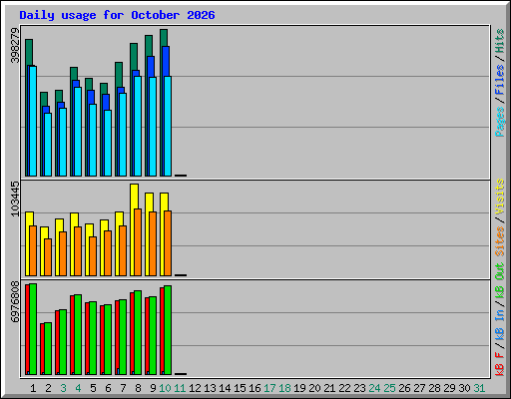
Task: Select the cyan Pages bar for day 1
Action: pos(33,121)
